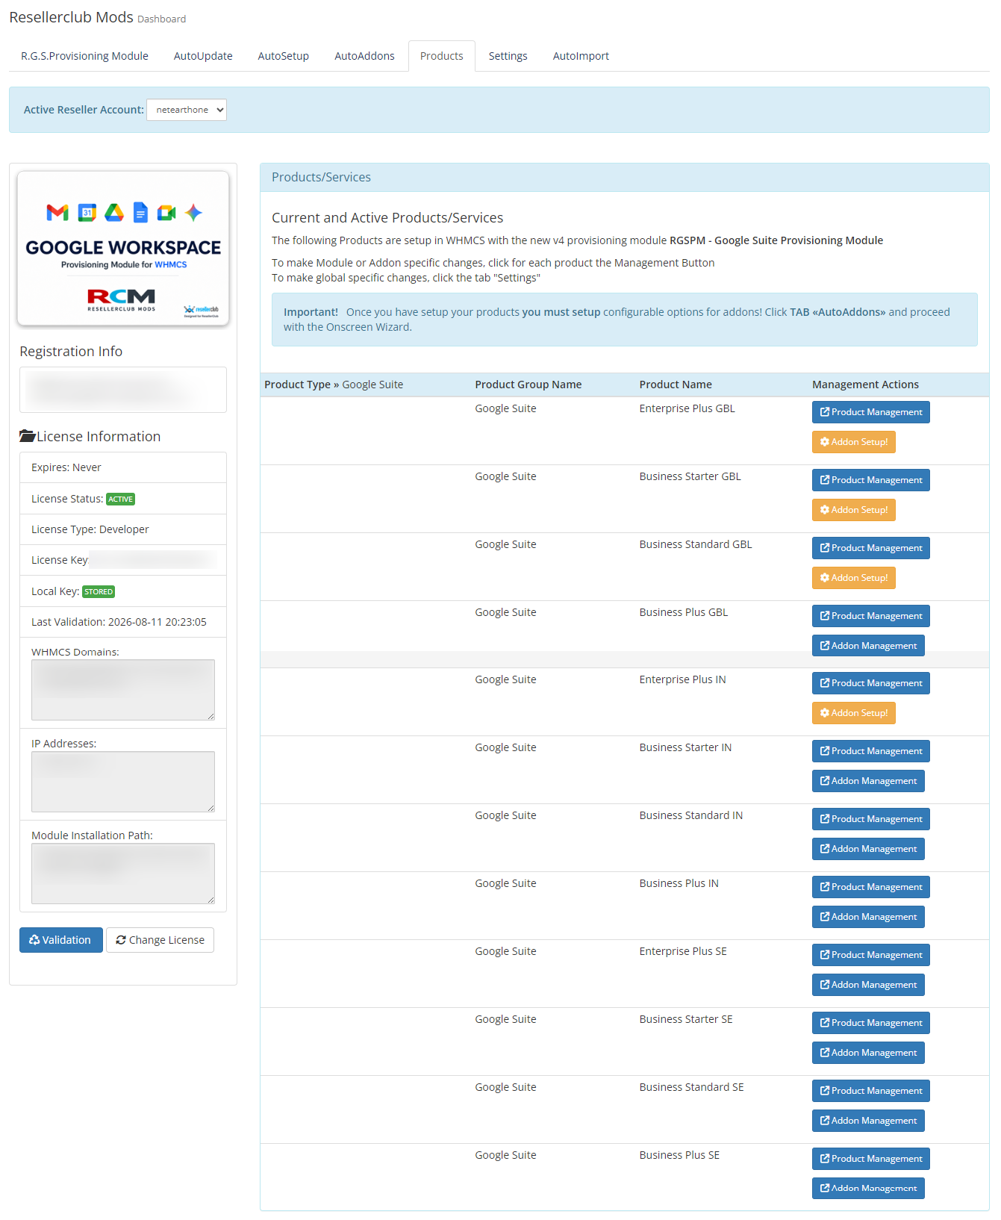Click the 'Products/Services' panel heading
1001x1220 pixels.
(321, 177)
